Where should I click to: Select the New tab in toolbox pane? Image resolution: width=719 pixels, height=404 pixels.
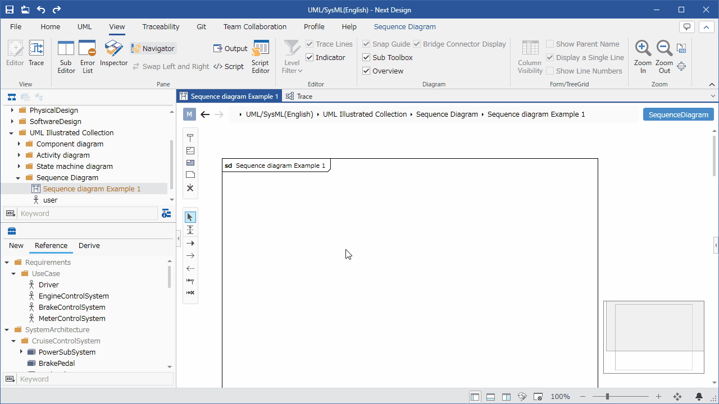(x=16, y=246)
